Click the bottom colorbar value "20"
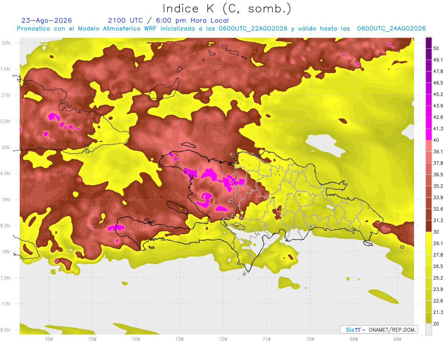This screenshot has height=344, width=446. (x=436, y=324)
